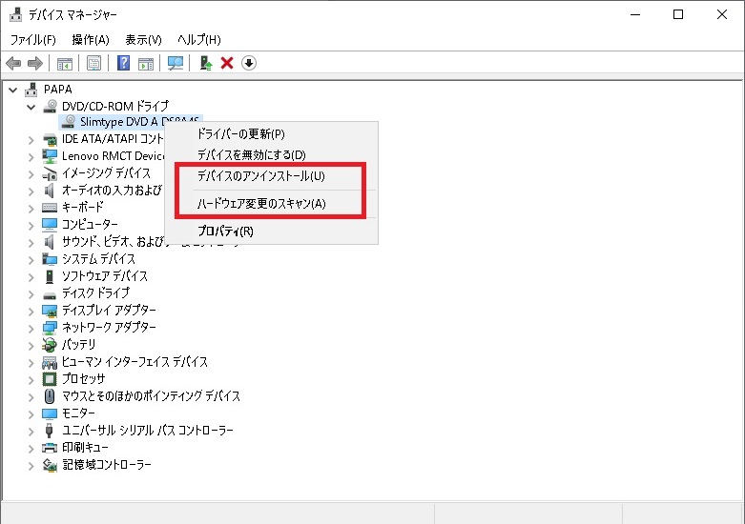Click the Update driver toolbar icon
Screen dimensions: 745x524
[205, 63]
